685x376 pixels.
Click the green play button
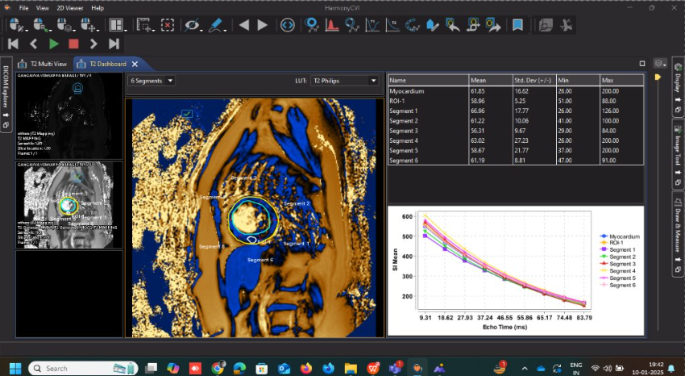(x=53, y=44)
